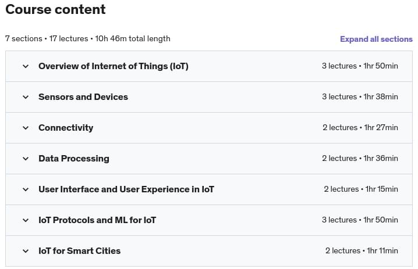The height and width of the screenshot is (269, 418).
Task: Click the Course content heading
Action: 55,9
